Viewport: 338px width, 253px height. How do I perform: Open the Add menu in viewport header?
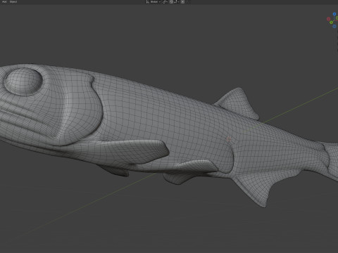pos(4,1)
